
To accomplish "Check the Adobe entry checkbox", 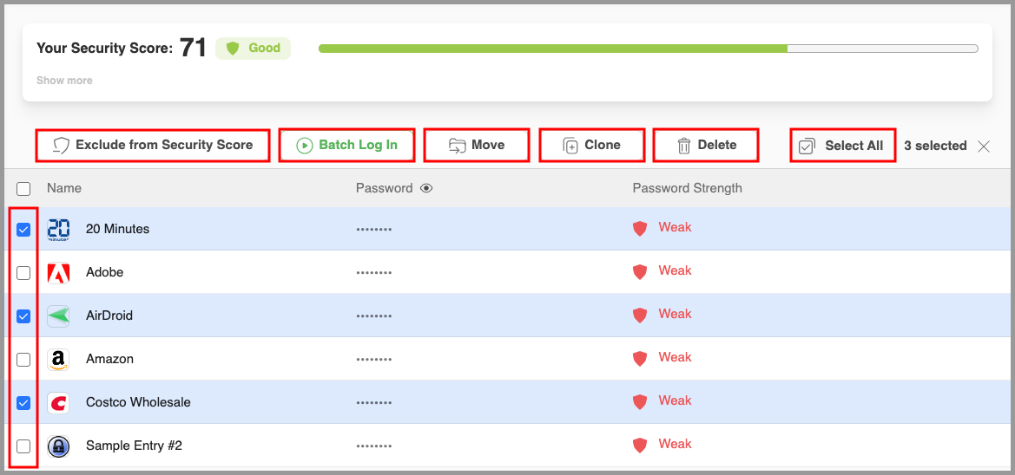I will 23,273.
